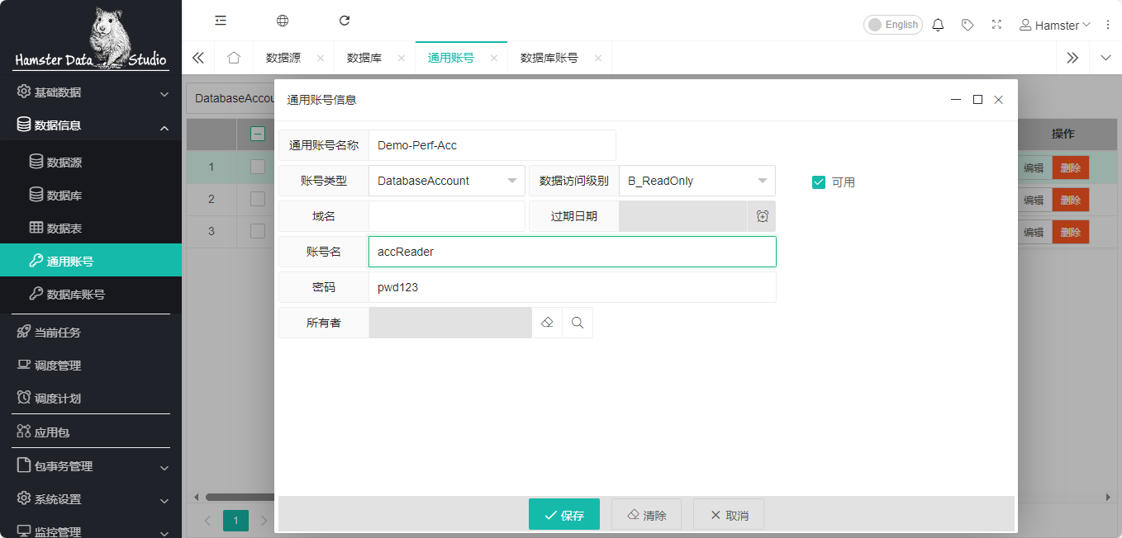Go to page 1 in pagination
This screenshot has width=1122, height=538.
pyautogui.click(x=235, y=521)
